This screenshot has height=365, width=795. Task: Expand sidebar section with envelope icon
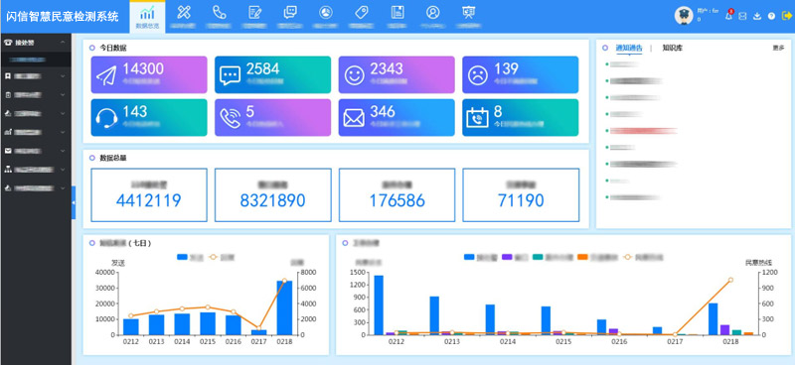click(36, 151)
